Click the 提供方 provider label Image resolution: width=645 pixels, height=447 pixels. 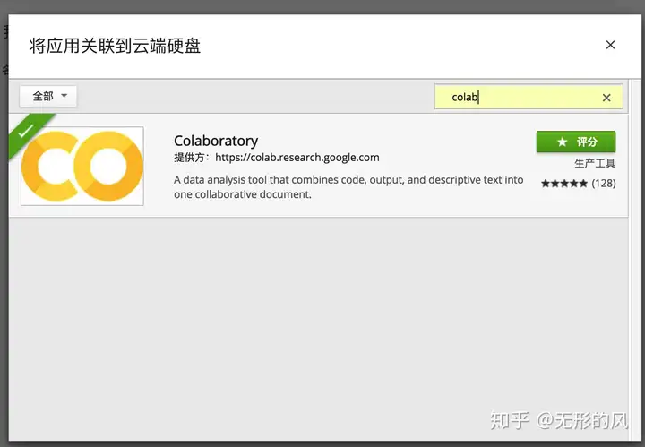192,158
